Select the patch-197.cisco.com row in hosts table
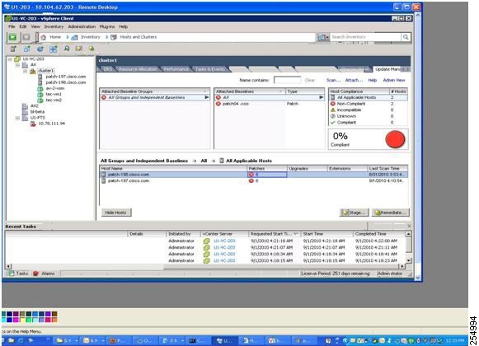The height and width of the screenshot is (346, 479). (254, 180)
